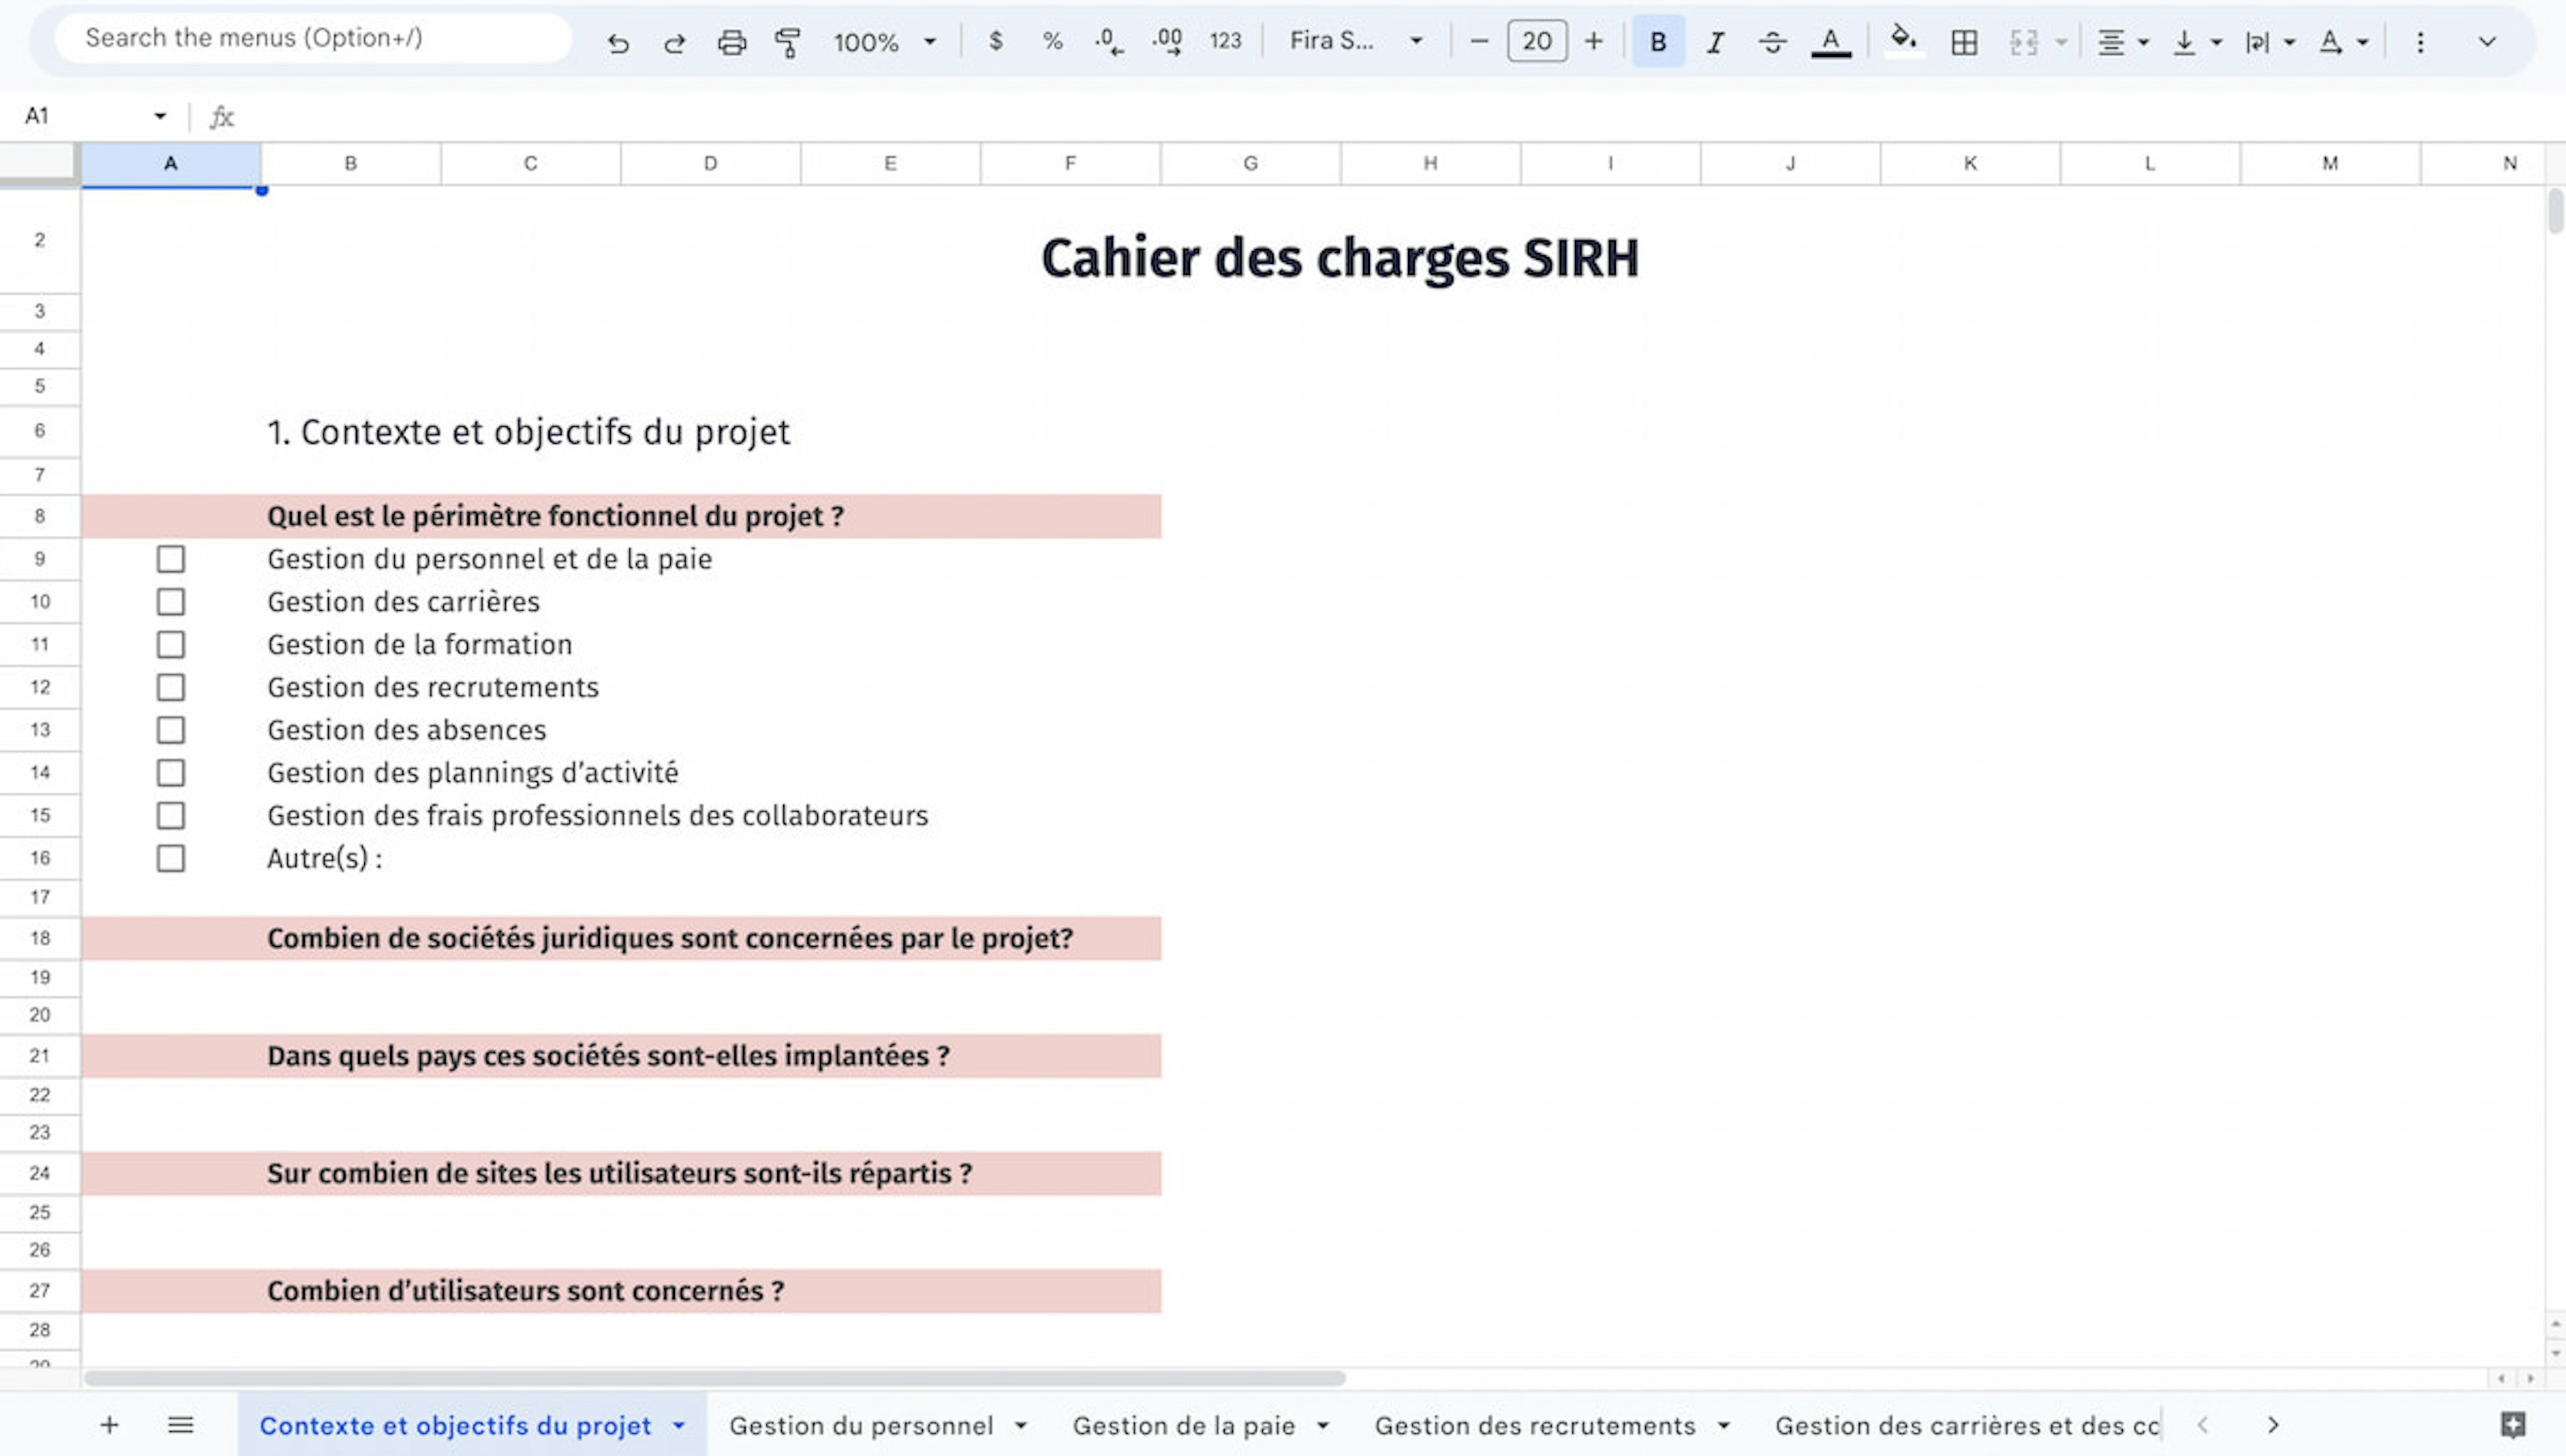Increase font size with plus button
Image resolution: width=2566 pixels, height=1456 pixels.
(1594, 41)
